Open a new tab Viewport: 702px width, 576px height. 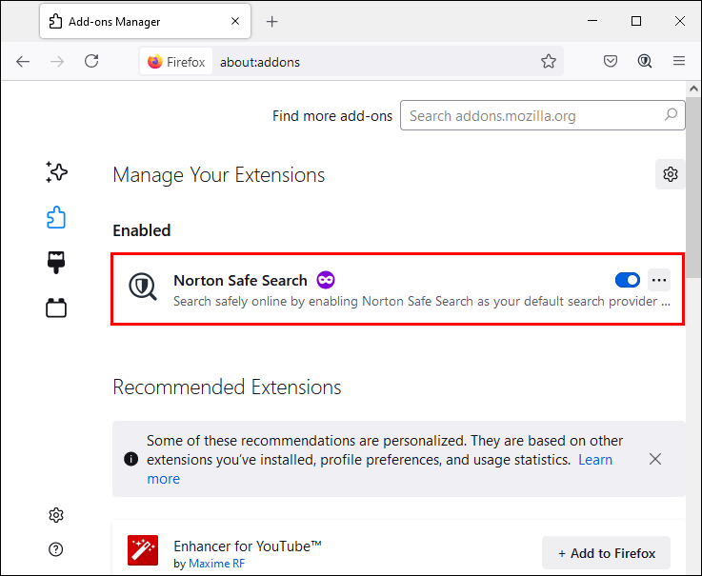tap(272, 21)
